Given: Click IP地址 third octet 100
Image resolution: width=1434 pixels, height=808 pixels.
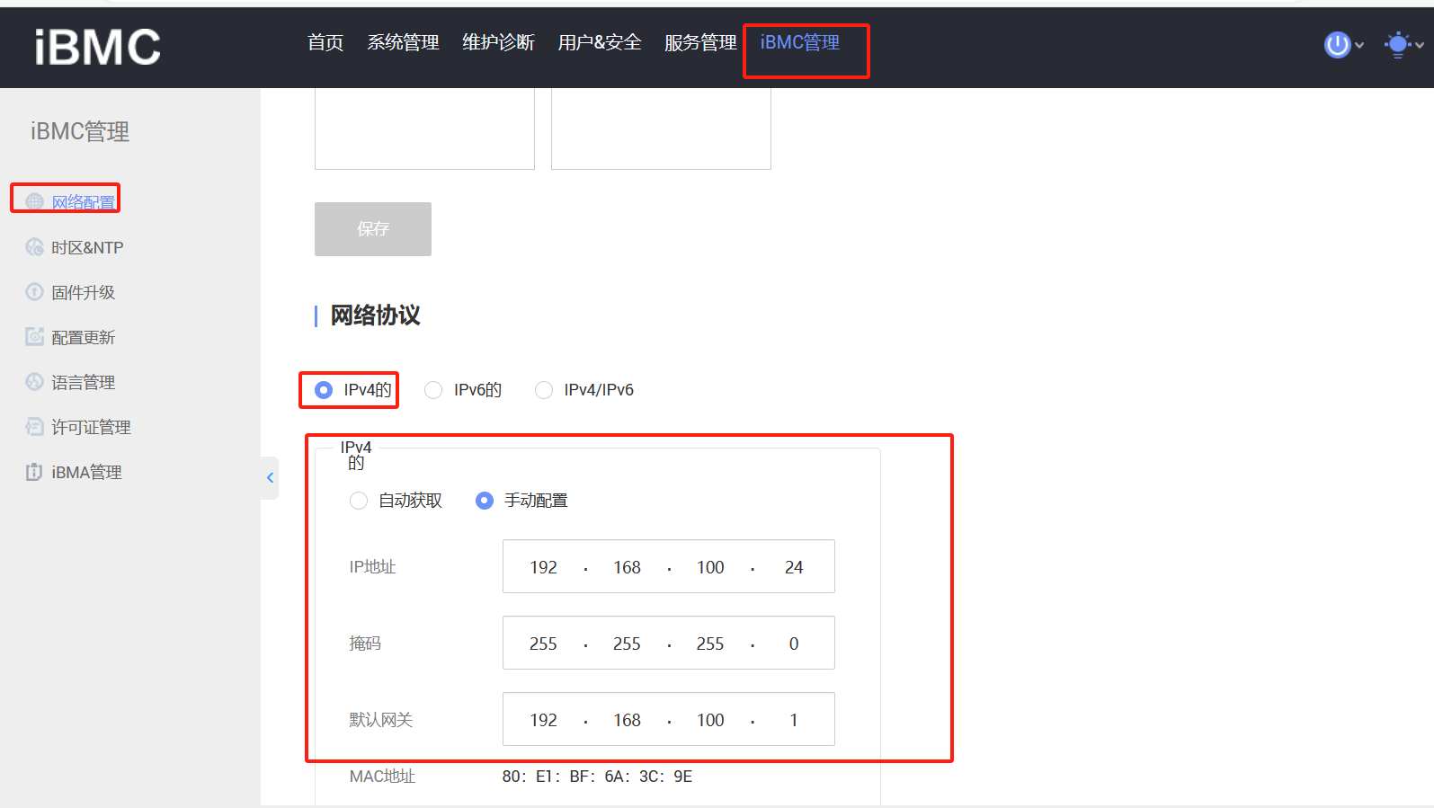Looking at the screenshot, I should pyautogui.click(x=710, y=567).
